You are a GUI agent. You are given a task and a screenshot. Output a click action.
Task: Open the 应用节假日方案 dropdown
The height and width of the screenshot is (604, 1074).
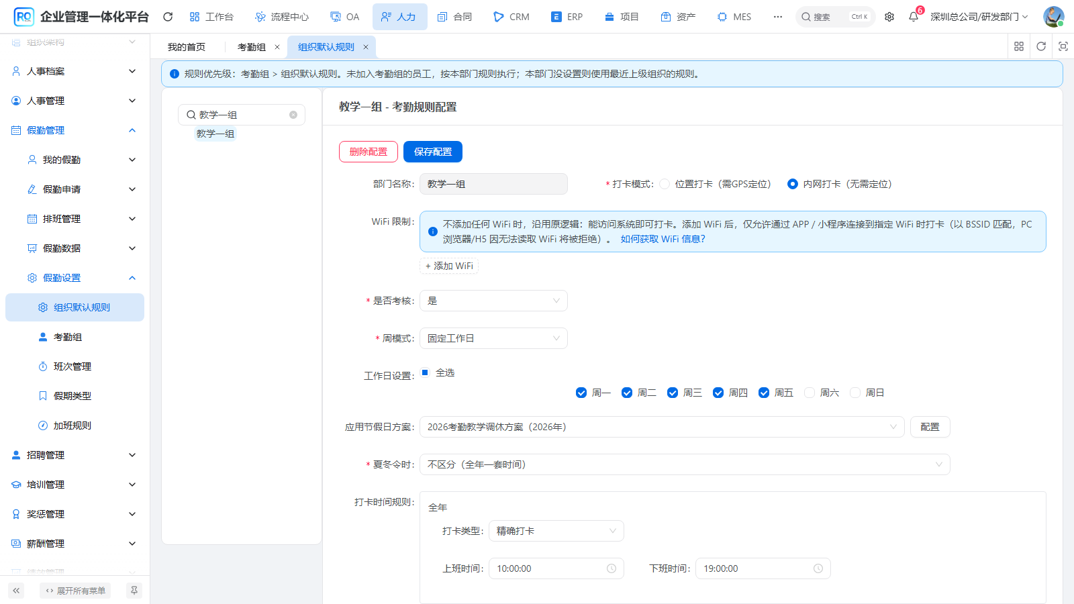tap(662, 427)
